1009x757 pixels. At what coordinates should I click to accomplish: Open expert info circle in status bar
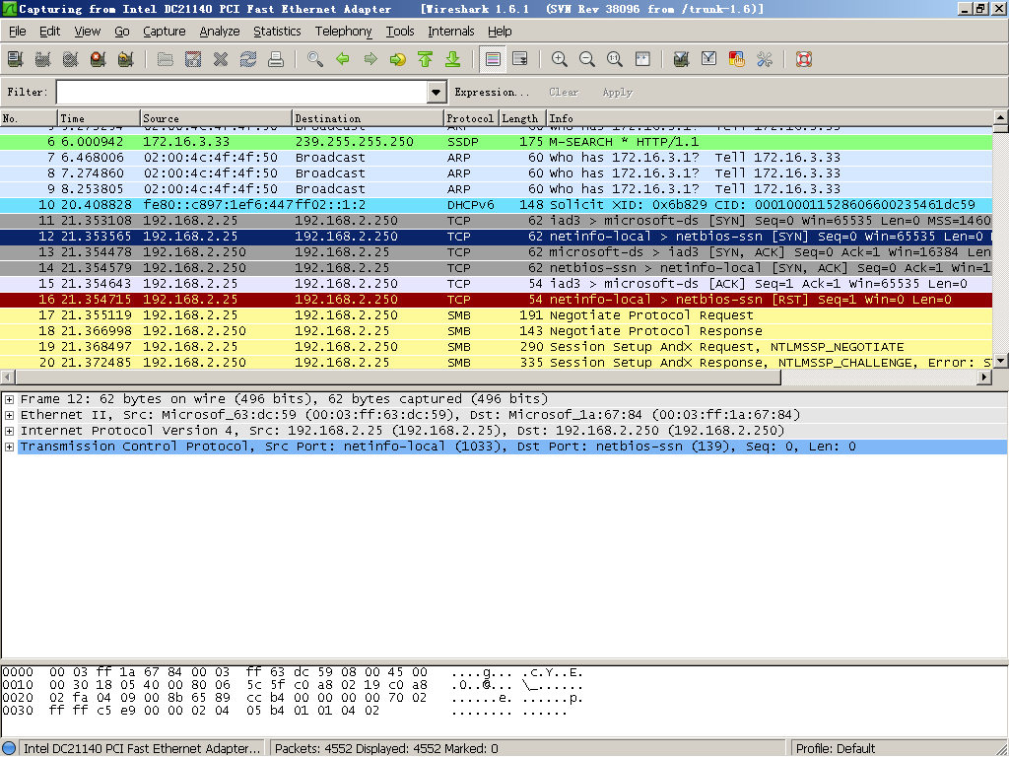(9, 749)
